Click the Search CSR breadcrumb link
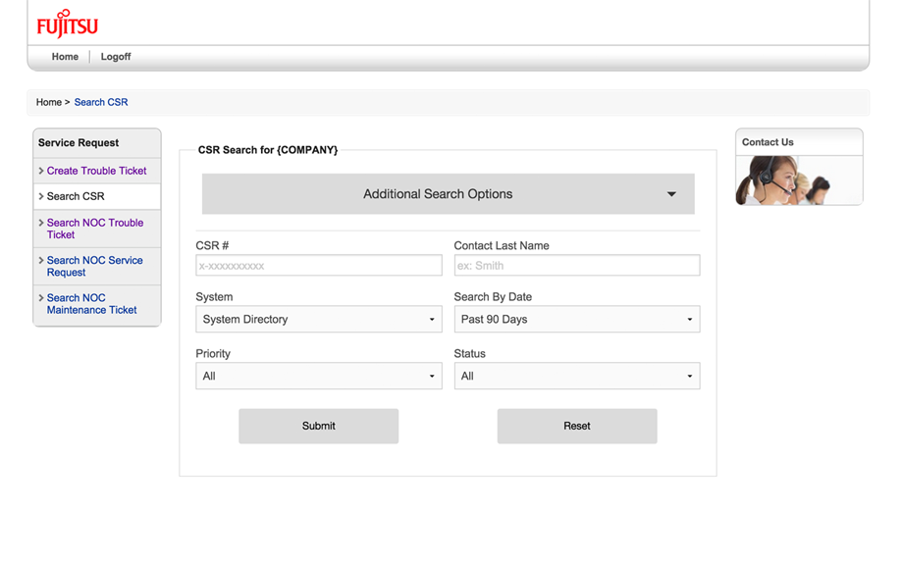This screenshot has height=563, width=901. tap(101, 102)
